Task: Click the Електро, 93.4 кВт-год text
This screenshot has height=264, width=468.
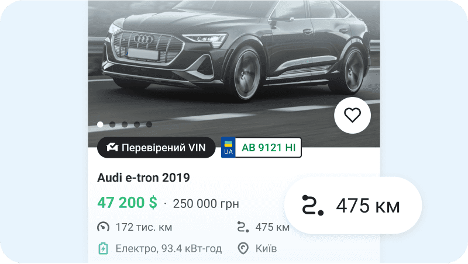Action: (168, 248)
